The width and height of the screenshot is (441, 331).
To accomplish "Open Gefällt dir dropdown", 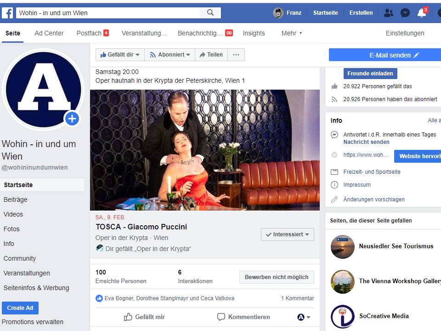I will coord(120,55).
